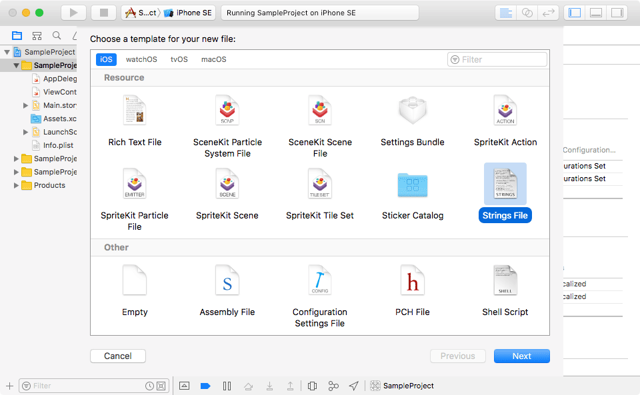Toggle source-control status filter in navigator
This screenshot has height=395, width=640.
[x=161, y=386]
